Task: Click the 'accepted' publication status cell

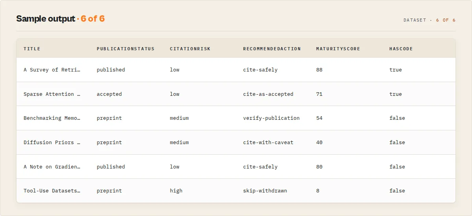Action: pos(109,94)
